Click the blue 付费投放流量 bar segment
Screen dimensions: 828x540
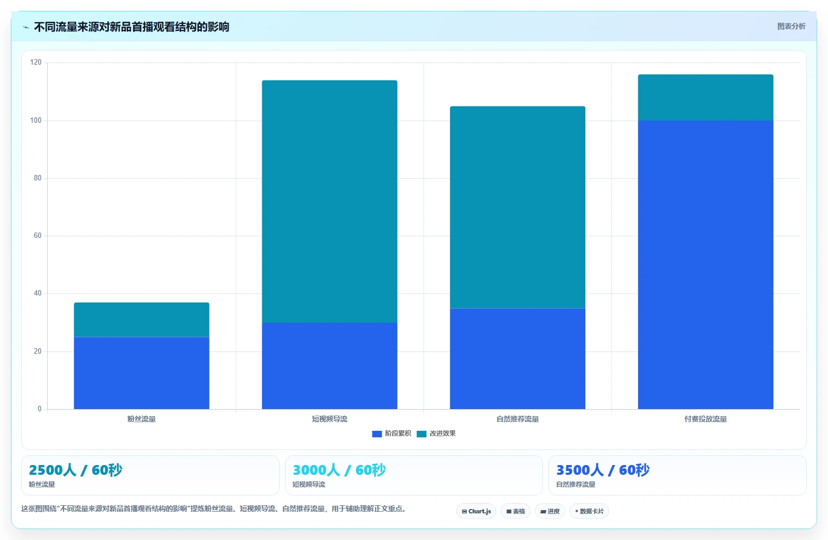[x=705, y=265]
